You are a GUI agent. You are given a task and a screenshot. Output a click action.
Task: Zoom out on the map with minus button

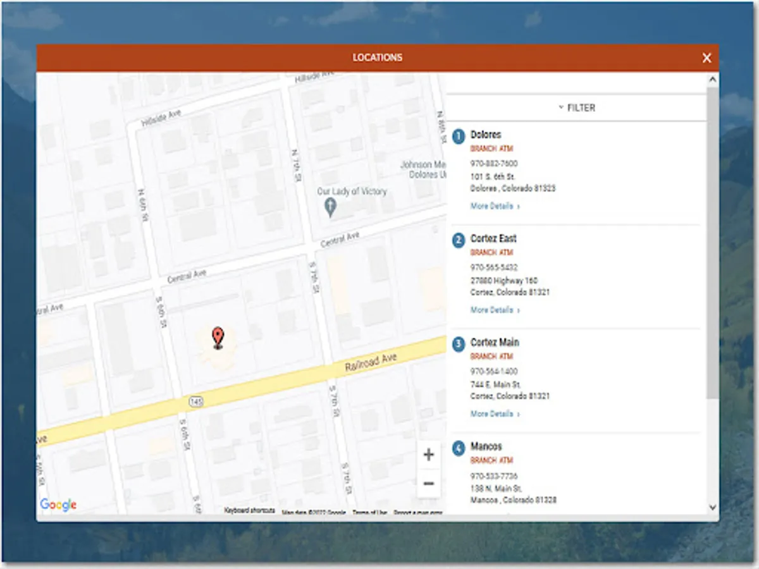coord(429,484)
